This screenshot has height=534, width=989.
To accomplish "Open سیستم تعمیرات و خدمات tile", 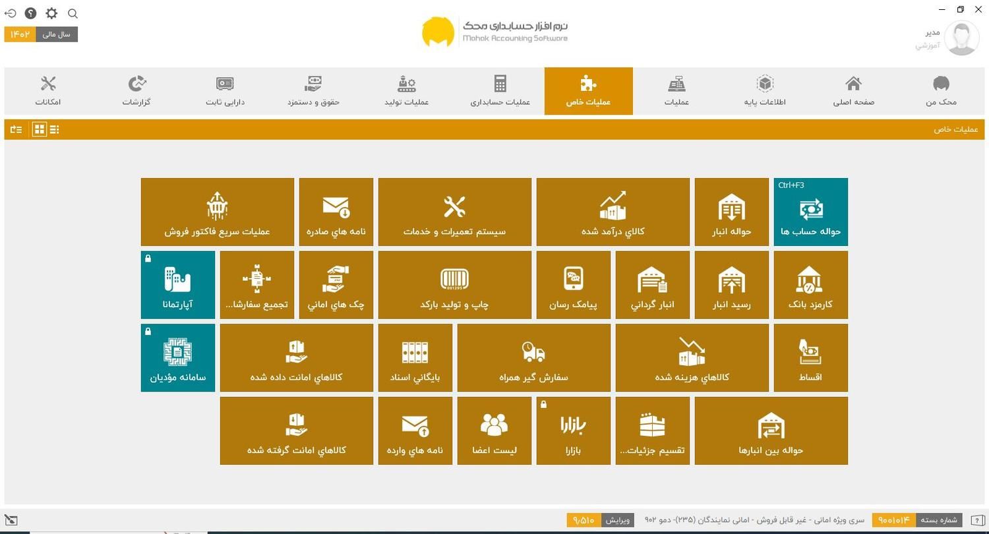I will pos(454,212).
